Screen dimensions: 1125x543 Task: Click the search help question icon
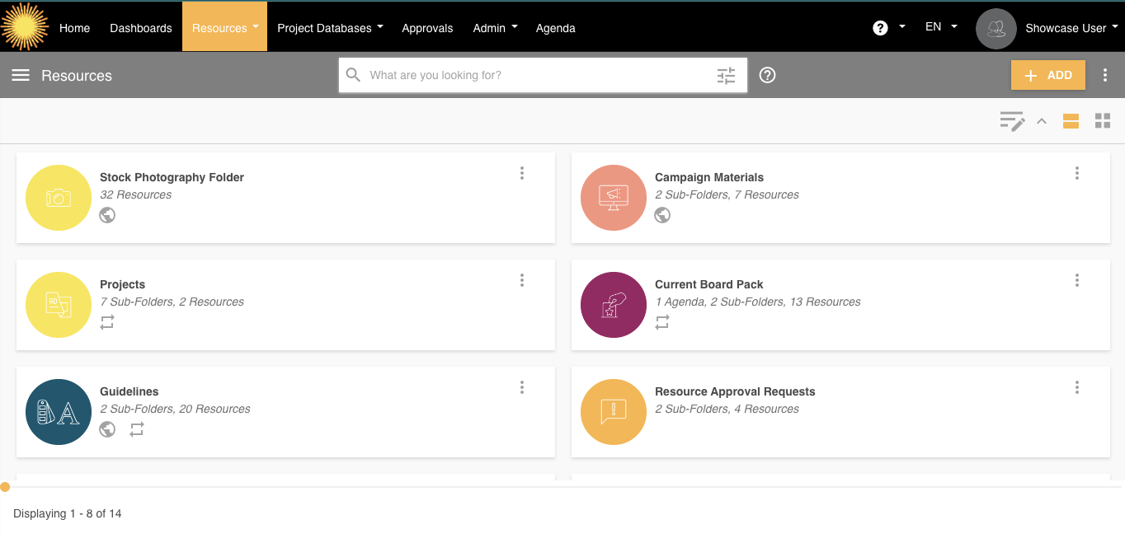click(x=767, y=75)
